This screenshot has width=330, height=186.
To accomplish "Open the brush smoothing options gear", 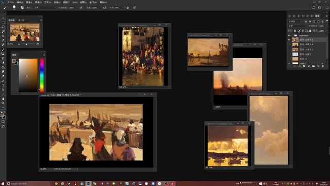I will [128, 8].
